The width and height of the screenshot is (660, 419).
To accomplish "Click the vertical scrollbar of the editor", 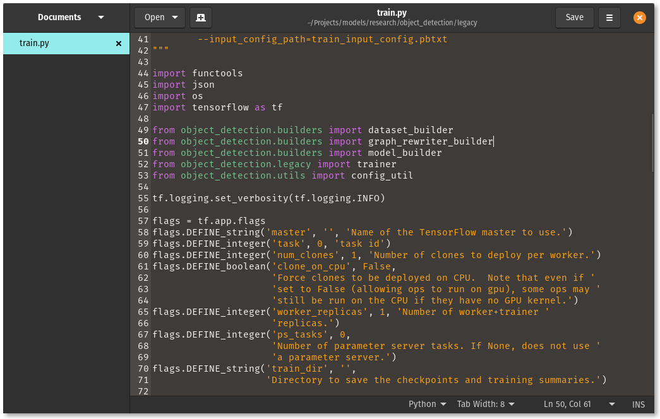I will (652, 143).
